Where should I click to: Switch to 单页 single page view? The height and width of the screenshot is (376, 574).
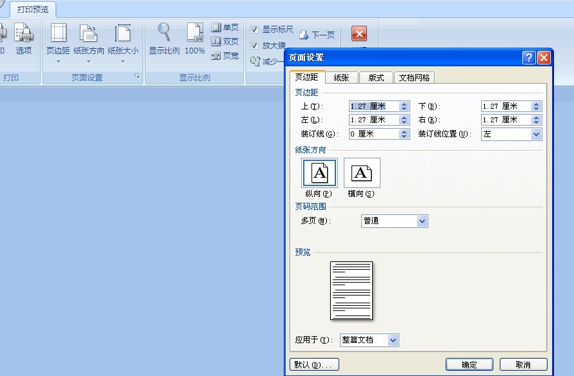tap(224, 27)
